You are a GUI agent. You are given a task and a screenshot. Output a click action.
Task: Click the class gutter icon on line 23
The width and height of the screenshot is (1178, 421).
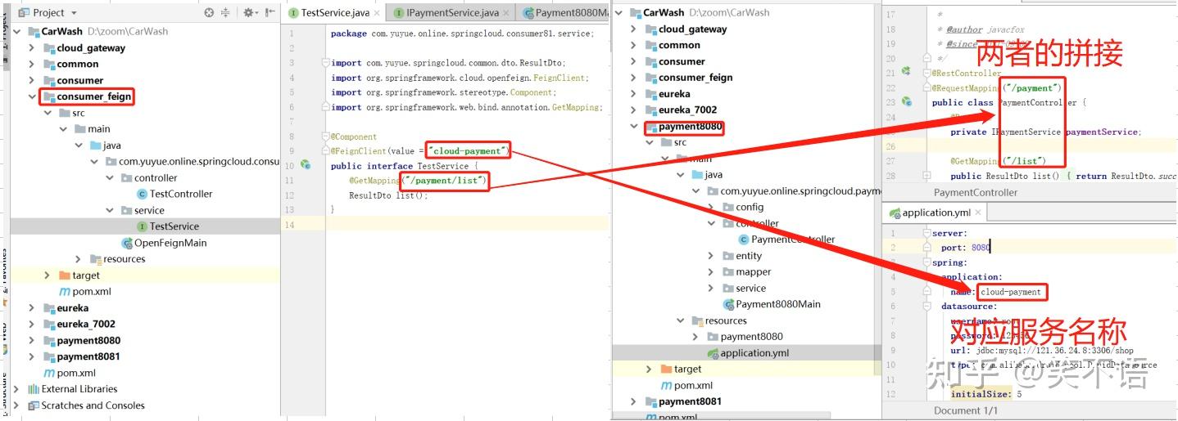click(x=907, y=101)
